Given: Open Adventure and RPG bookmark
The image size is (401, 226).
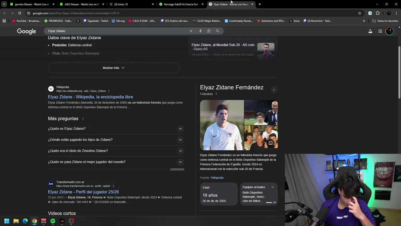Looking at the screenshot, I should coord(271,21).
